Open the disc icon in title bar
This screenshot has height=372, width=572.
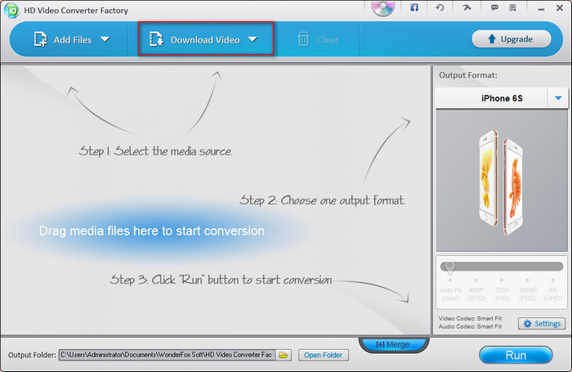tap(382, 7)
